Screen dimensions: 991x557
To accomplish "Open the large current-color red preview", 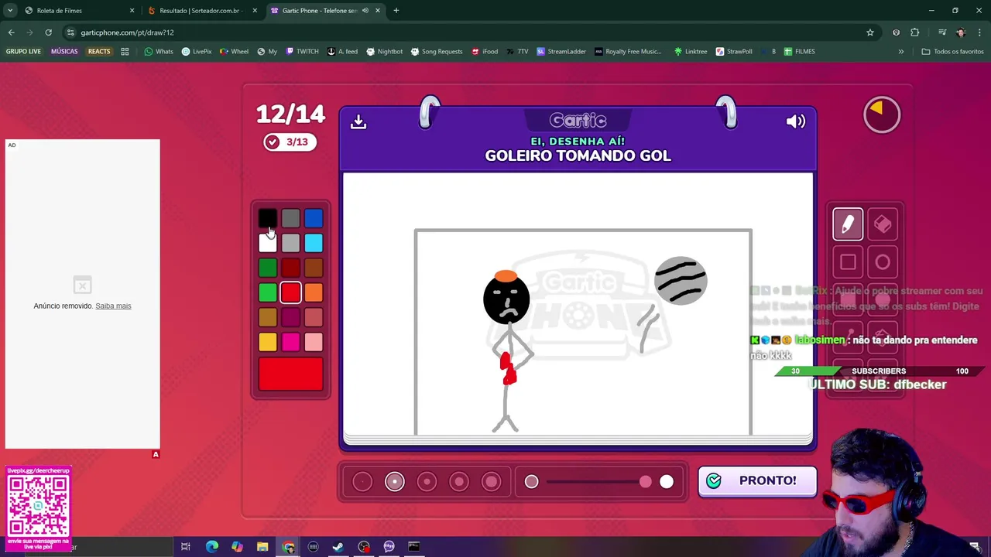I will pos(290,374).
